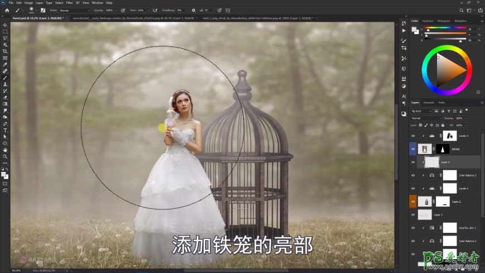Hide the Color Balance 3 layer
Image resolution: width=485 pixels, height=273 pixels.
click(413, 175)
